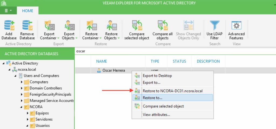Open View attributes... from context menu
Viewport: 276px width, 129px height.
172,114
